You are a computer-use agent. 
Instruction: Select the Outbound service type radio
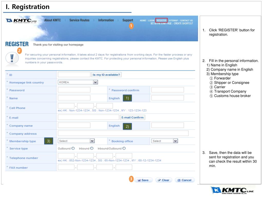73,149
